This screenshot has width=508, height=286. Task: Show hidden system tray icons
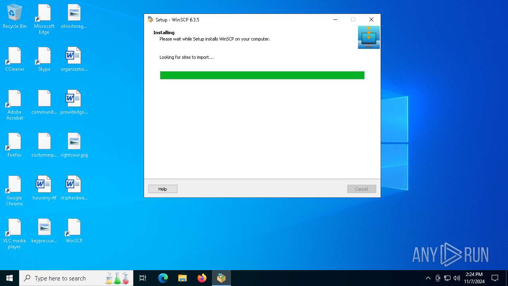[x=428, y=278]
